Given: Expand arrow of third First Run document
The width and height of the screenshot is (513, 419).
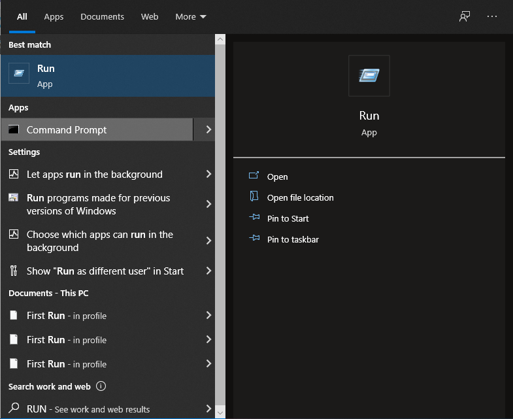Looking at the screenshot, I should 208,363.
